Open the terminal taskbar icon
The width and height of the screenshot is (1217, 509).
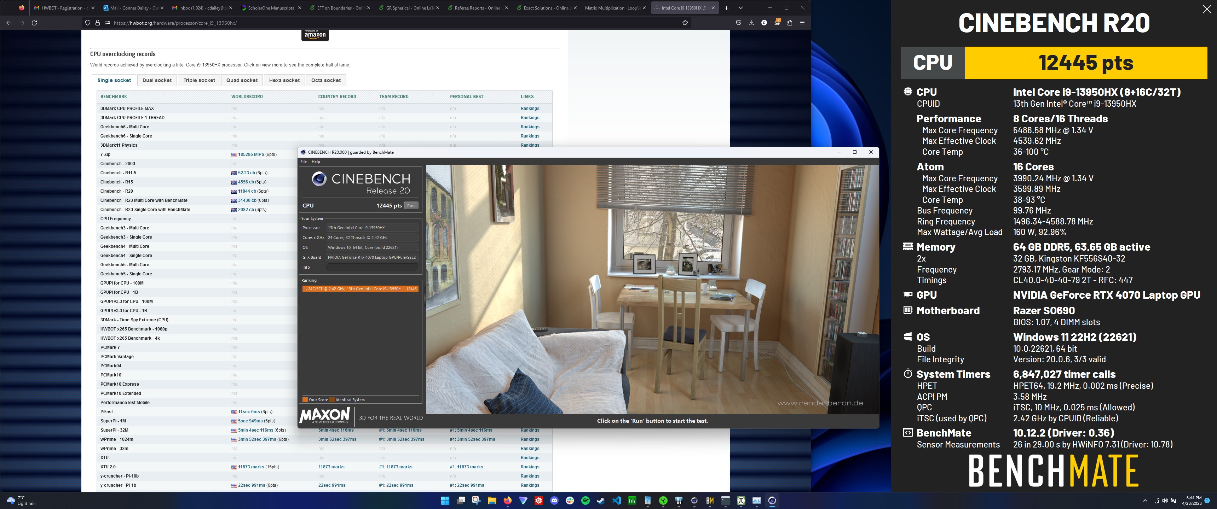point(726,501)
